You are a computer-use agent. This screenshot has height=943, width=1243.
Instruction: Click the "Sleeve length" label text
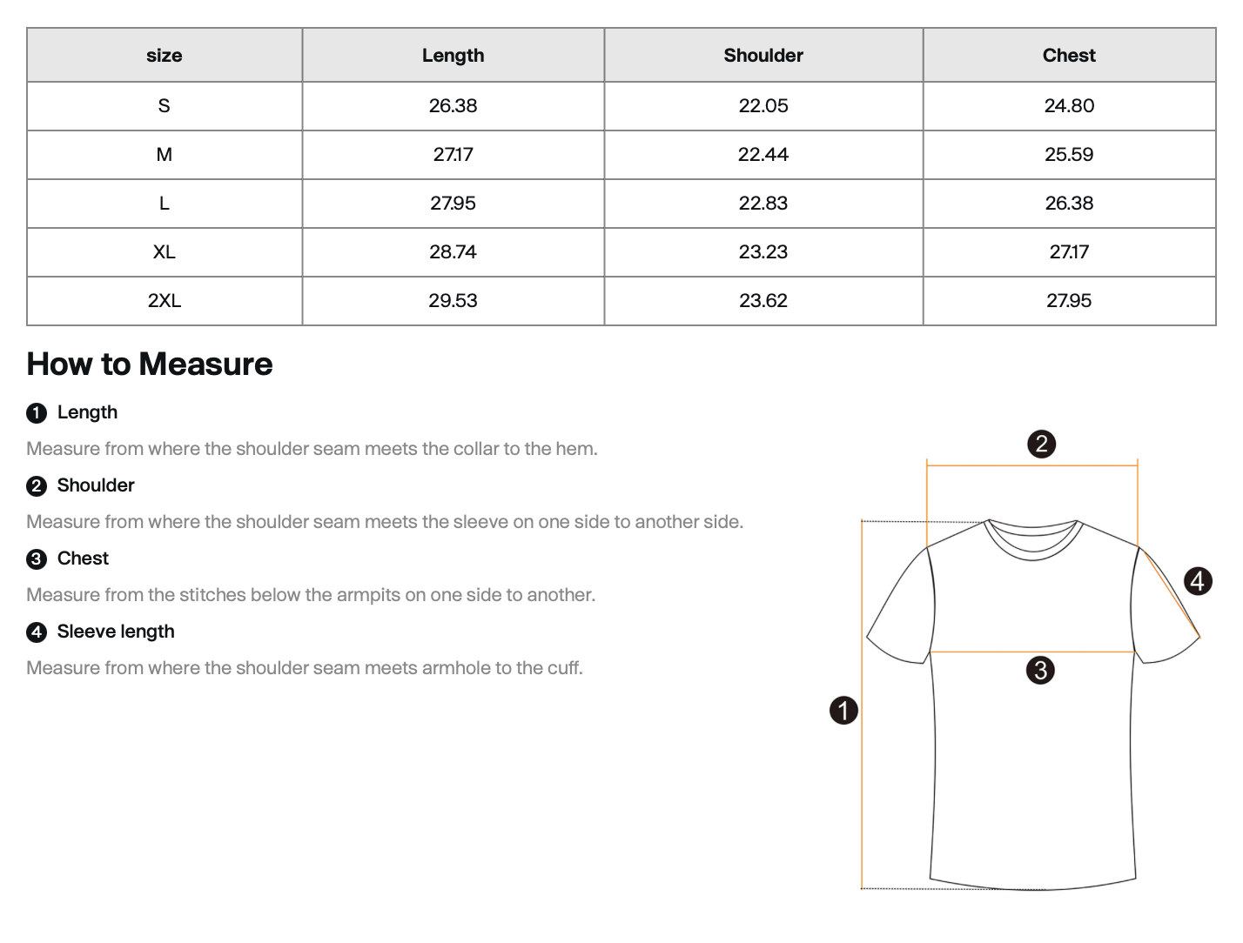click(x=116, y=632)
